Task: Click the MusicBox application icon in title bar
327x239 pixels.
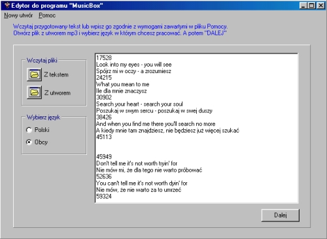Action: (7, 5)
